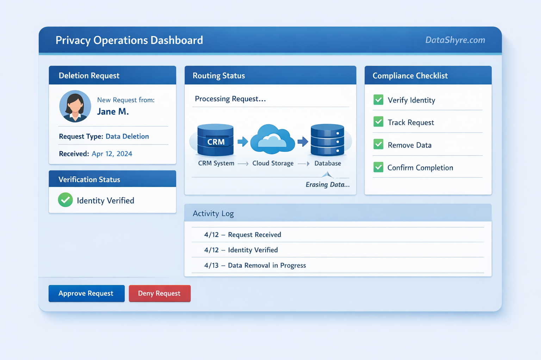Viewport: 541px width, 360px height.
Task: Click the Erasing Data... label
Action: coord(328,185)
